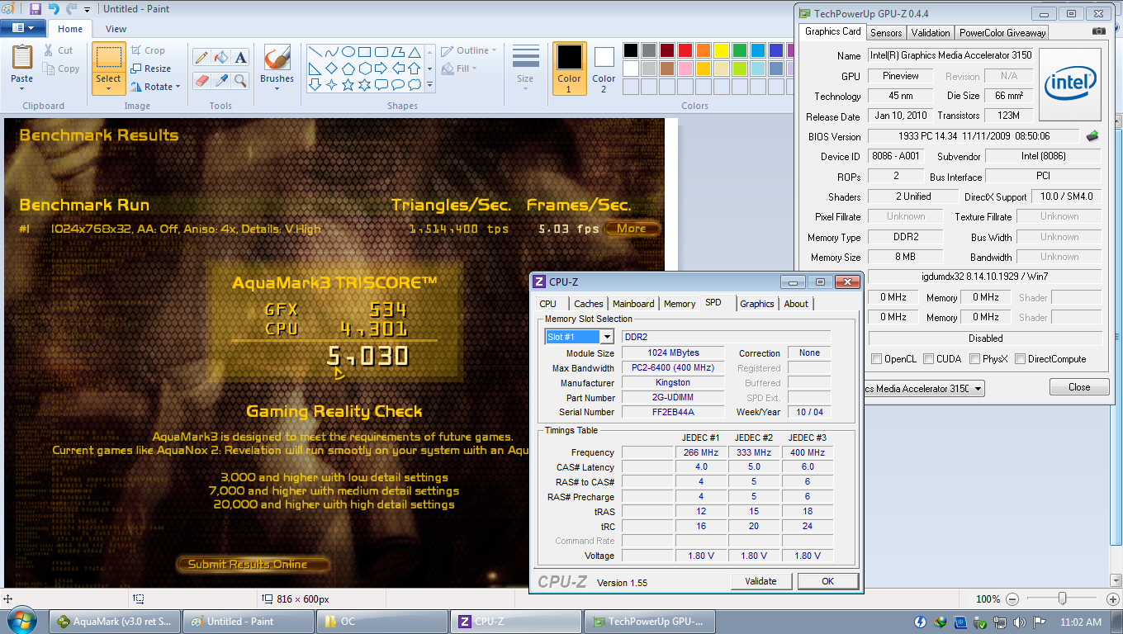Save the Paint image using the floppy icon

click(35, 9)
